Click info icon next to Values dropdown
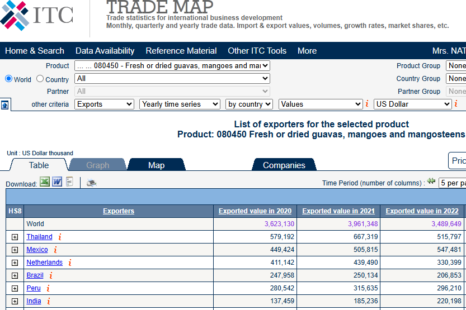 pyautogui.click(x=368, y=103)
